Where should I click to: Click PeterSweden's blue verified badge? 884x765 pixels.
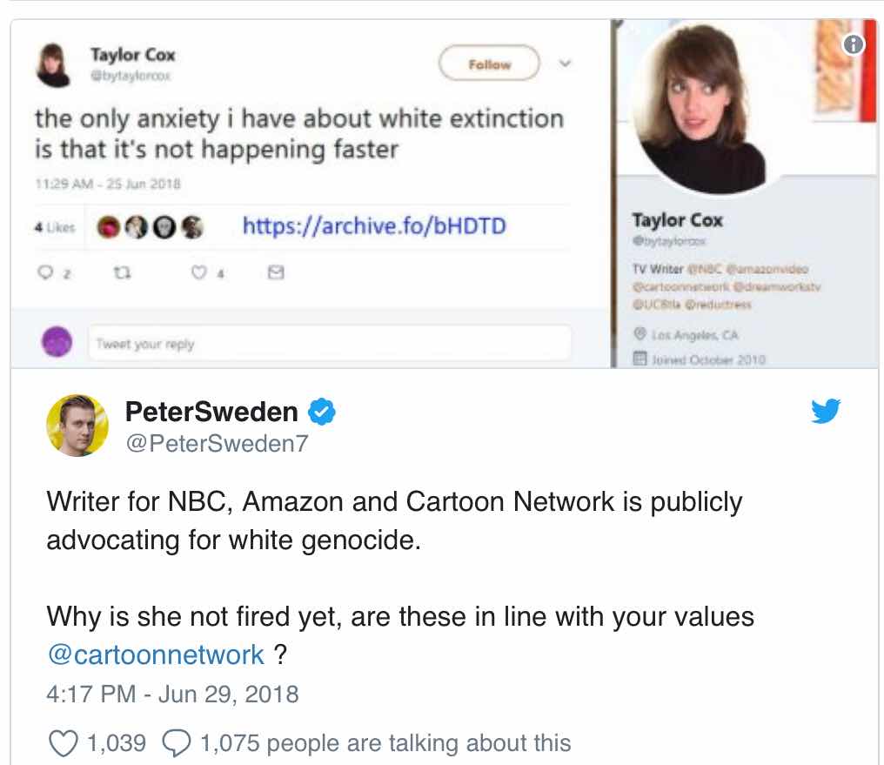(323, 412)
